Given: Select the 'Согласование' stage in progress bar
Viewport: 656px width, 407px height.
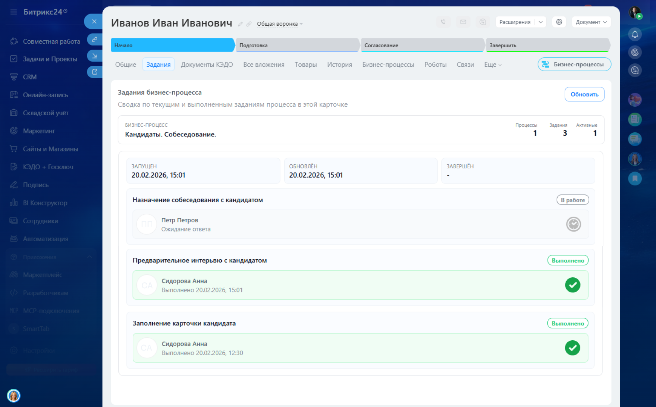Looking at the screenshot, I should pyautogui.click(x=422, y=45).
